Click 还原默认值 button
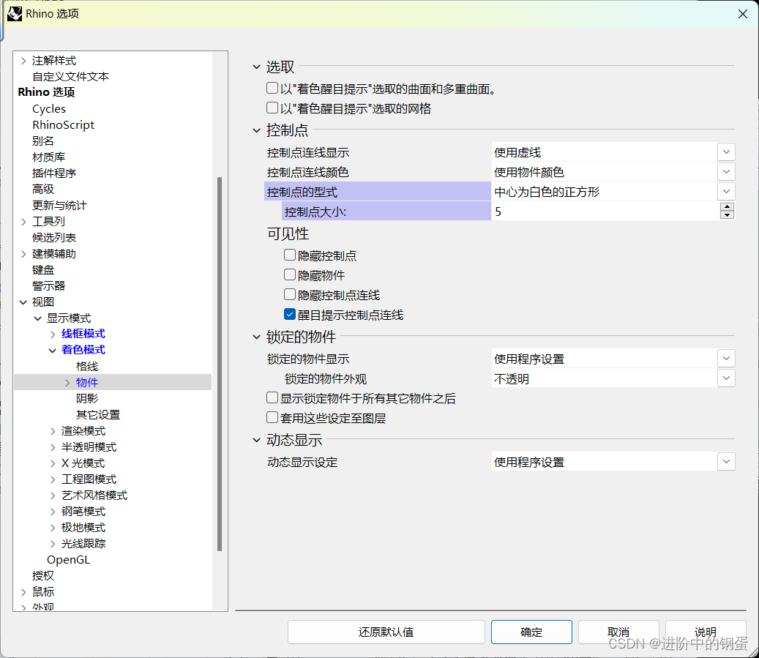Image resolution: width=759 pixels, height=658 pixels. tap(386, 632)
